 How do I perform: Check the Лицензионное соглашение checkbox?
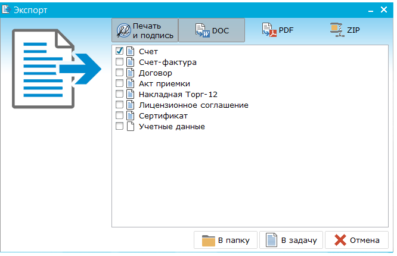(119, 105)
